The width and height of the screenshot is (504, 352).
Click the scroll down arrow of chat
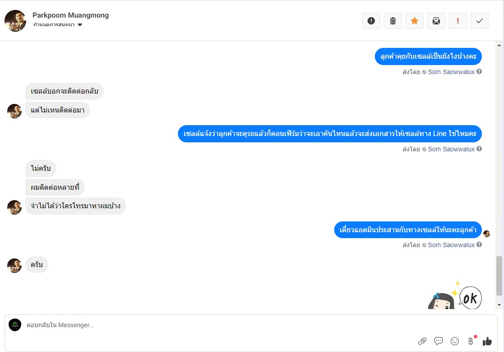click(x=499, y=305)
